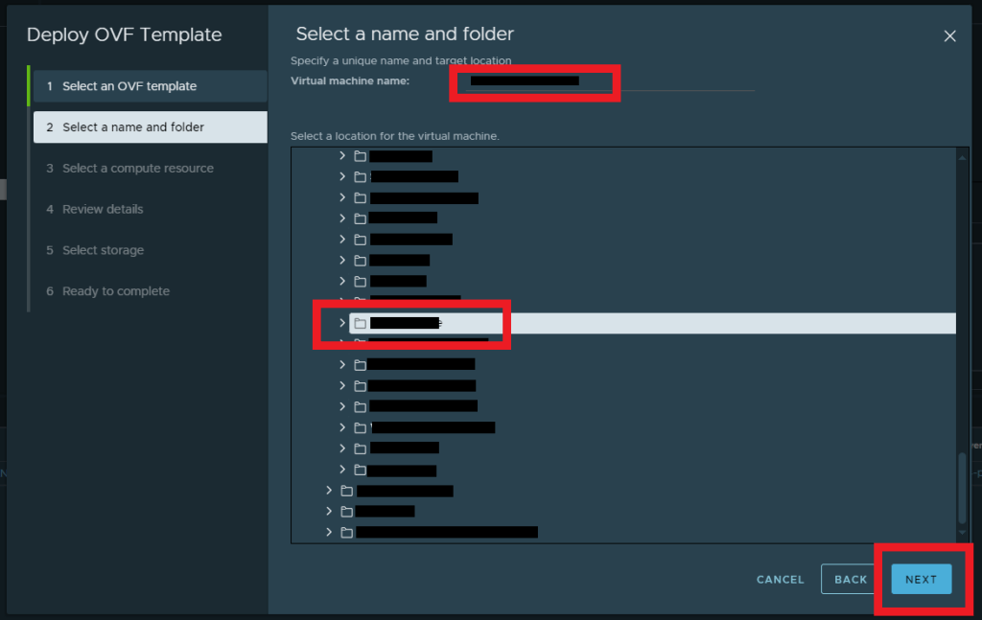Screen dimensions: 982x620
Task: Close the Deploy OVF Template dialog
Action: pyautogui.click(x=949, y=36)
